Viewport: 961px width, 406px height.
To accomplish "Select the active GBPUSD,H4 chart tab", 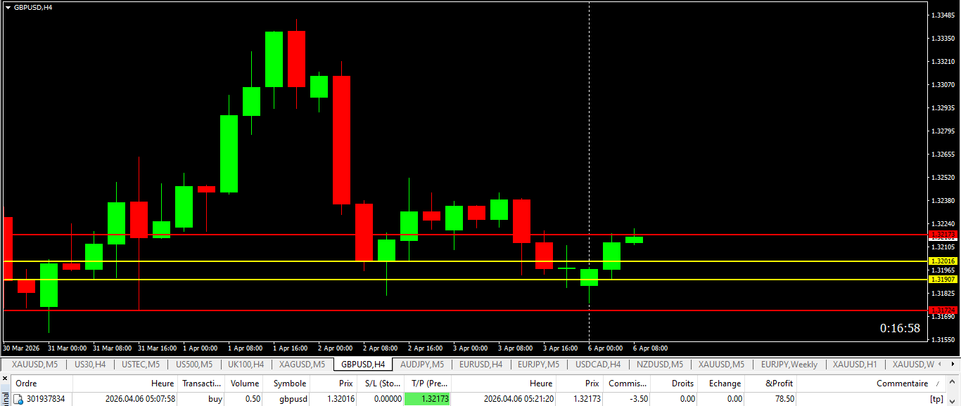I will (x=363, y=365).
